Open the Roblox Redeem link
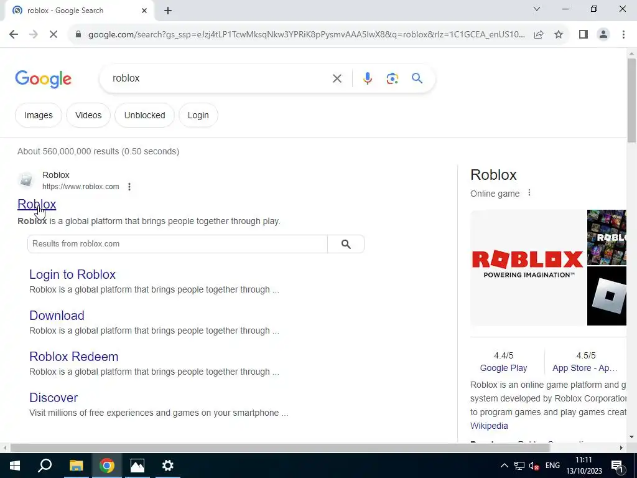637x478 pixels. [x=74, y=357]
